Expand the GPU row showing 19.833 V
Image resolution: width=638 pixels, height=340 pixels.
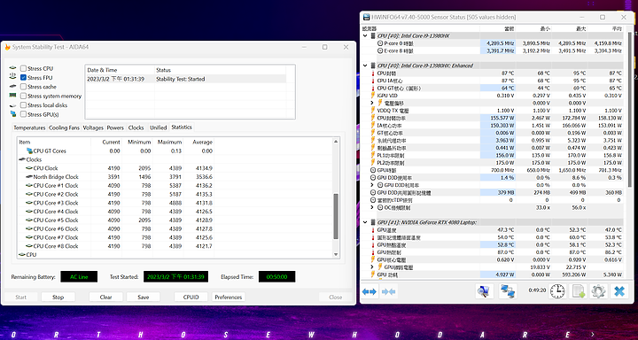click(x=372, y=267)
